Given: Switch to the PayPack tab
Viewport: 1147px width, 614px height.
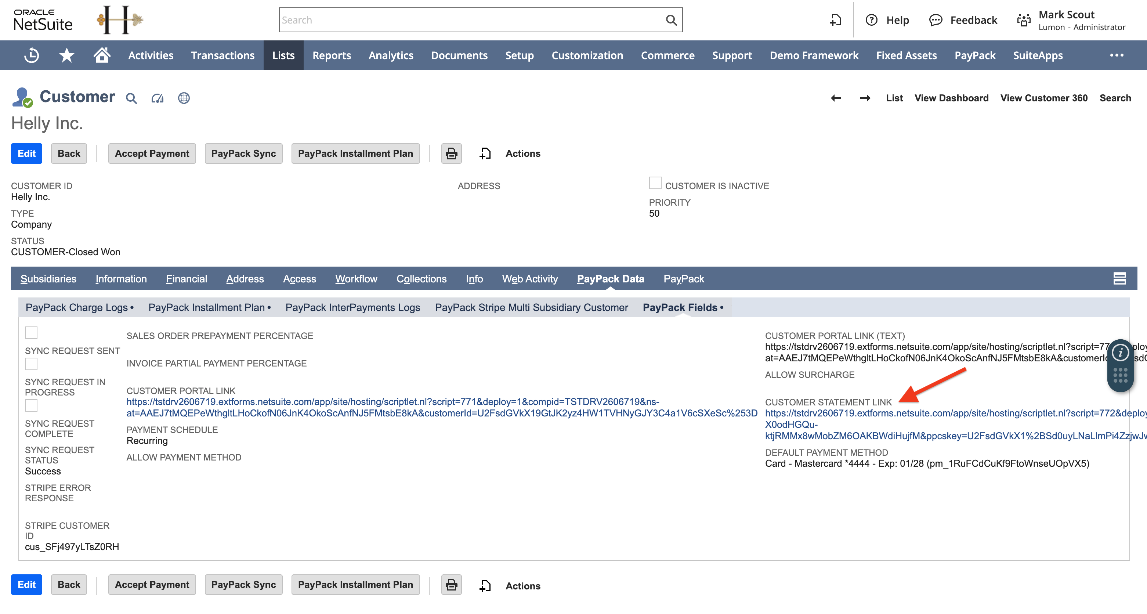Looking at the screenshot, I should [x=684, y=279].
